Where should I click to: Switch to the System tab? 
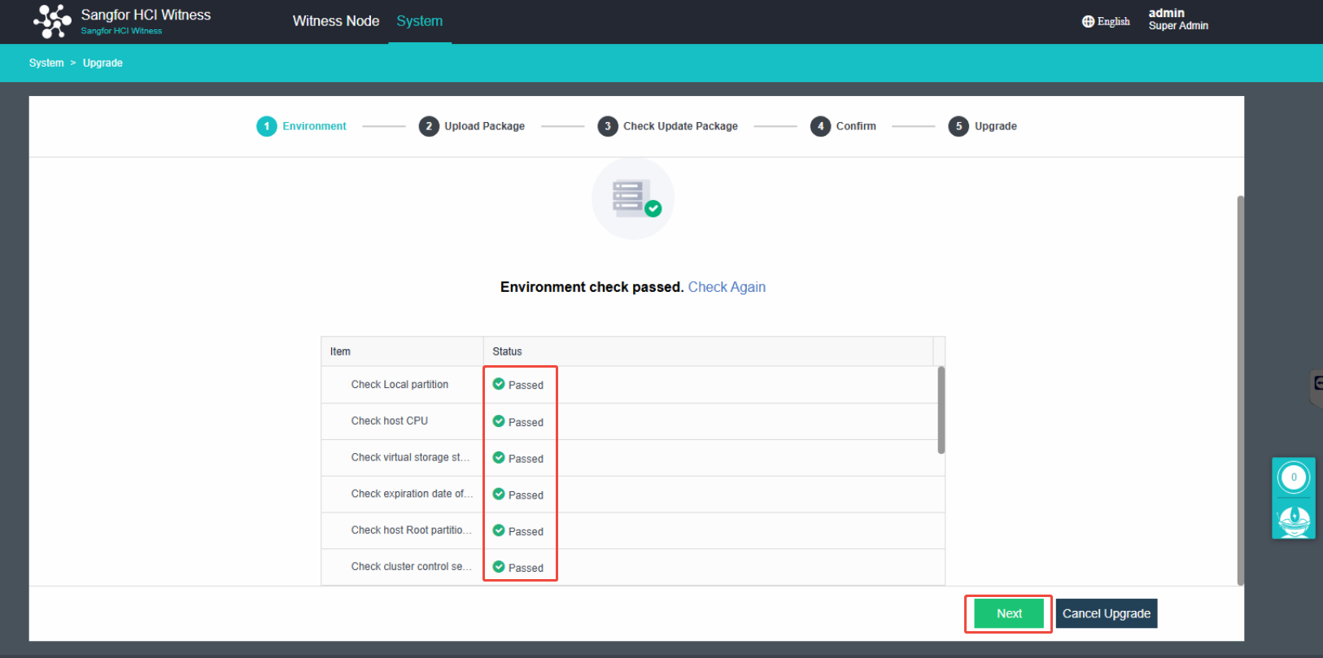click(420, 21)
